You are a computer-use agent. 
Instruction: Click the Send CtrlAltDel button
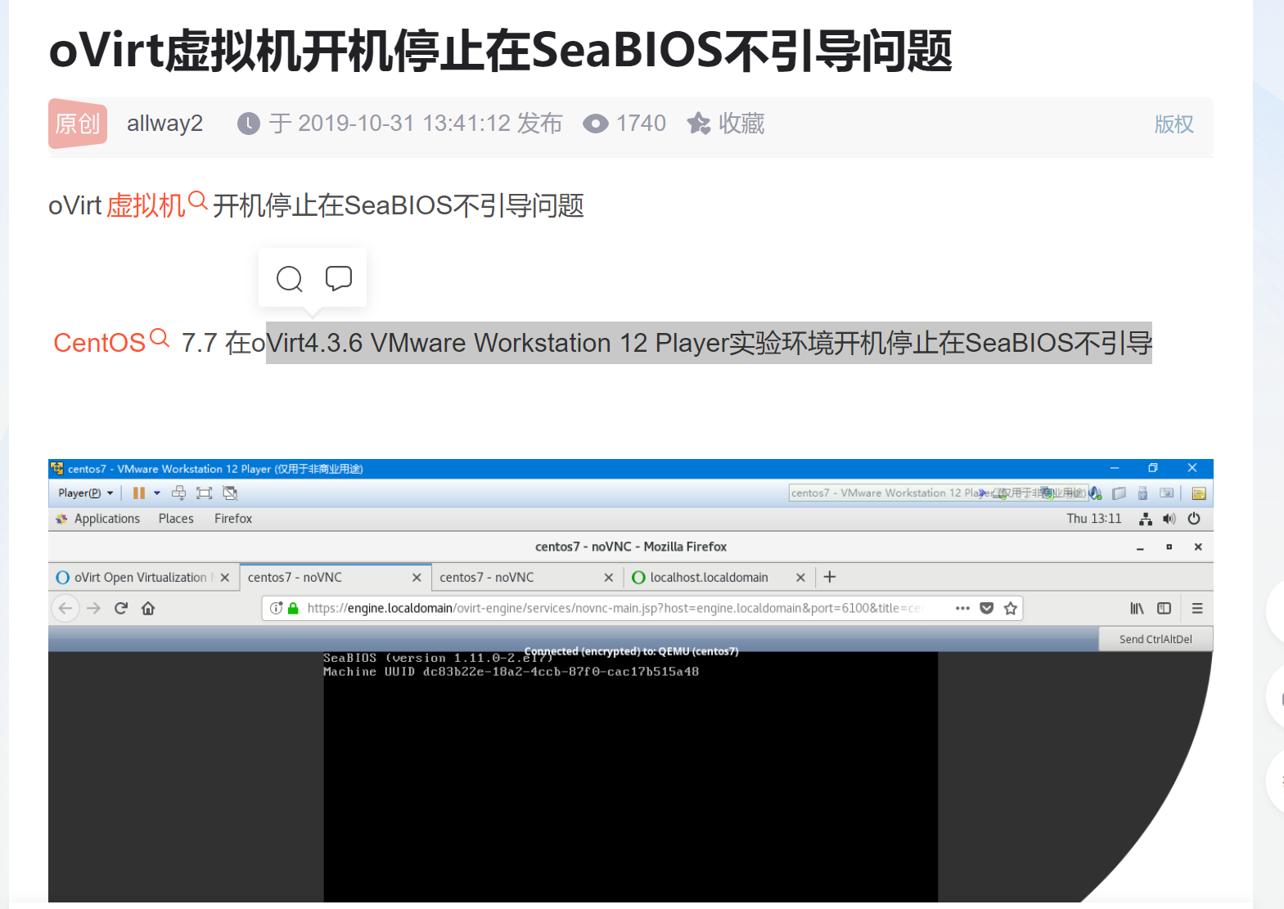(x=1156, y=639)
